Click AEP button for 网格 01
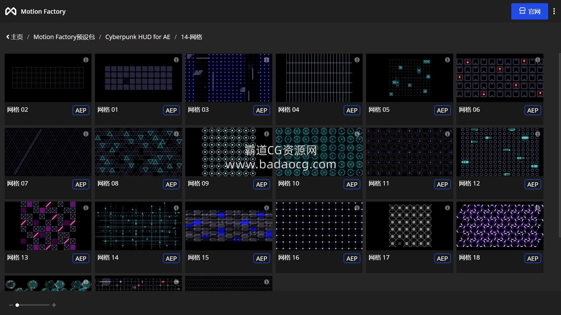The height and width of the screenshot is (315, 561). click(171, 111)
